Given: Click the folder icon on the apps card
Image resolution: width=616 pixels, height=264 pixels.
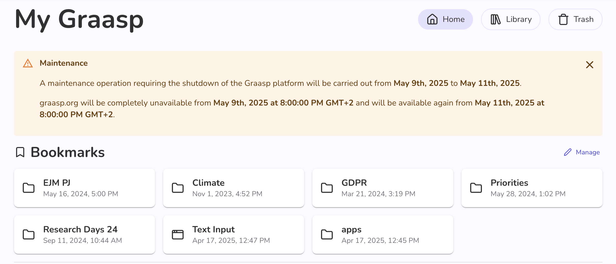Looking at the screenshot, I should (327, 234).
